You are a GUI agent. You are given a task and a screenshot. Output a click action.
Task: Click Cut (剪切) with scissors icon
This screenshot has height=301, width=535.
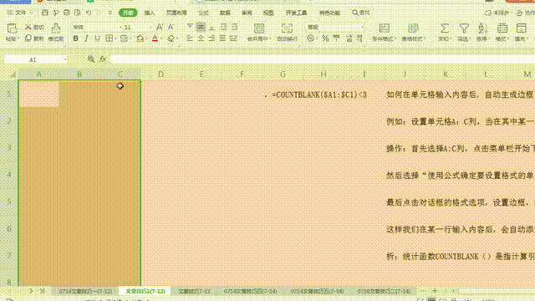tap(34, 27)
